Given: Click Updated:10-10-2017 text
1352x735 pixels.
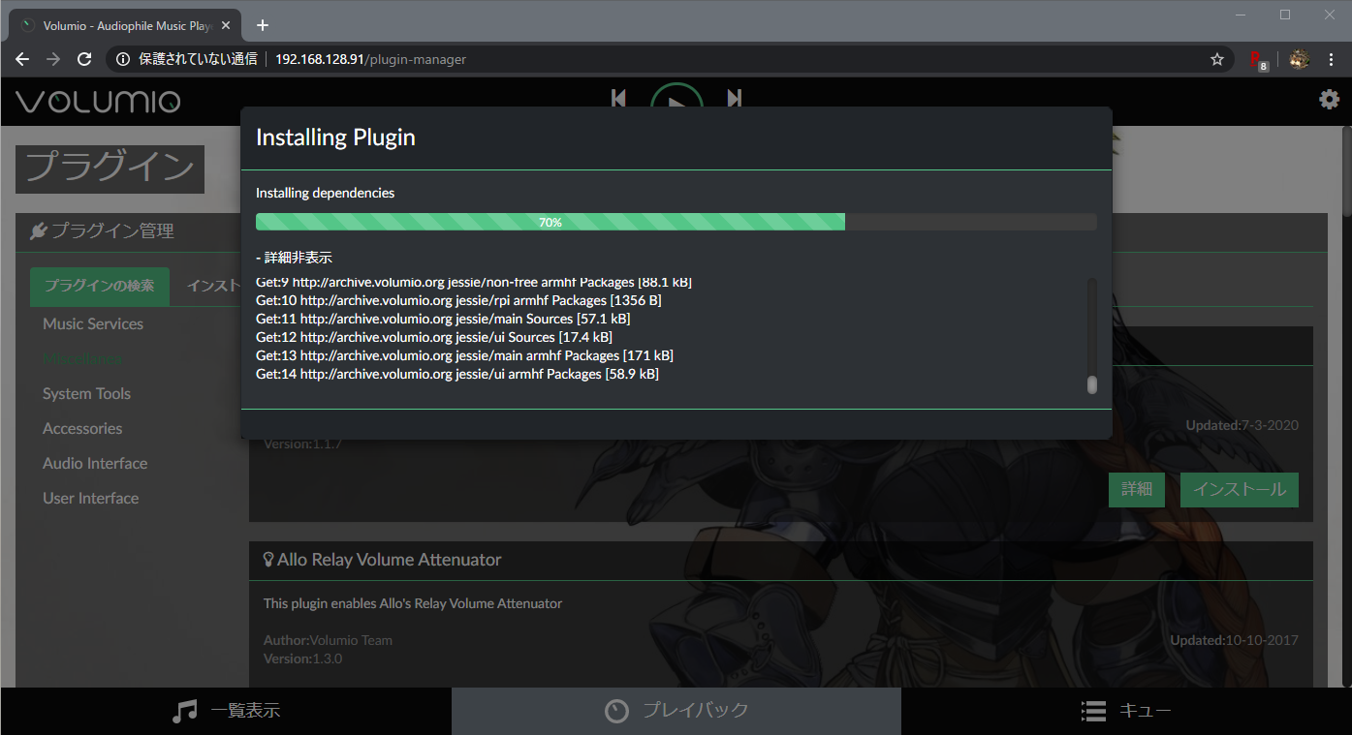Looking at the screenshot, I should point(1234,640).
